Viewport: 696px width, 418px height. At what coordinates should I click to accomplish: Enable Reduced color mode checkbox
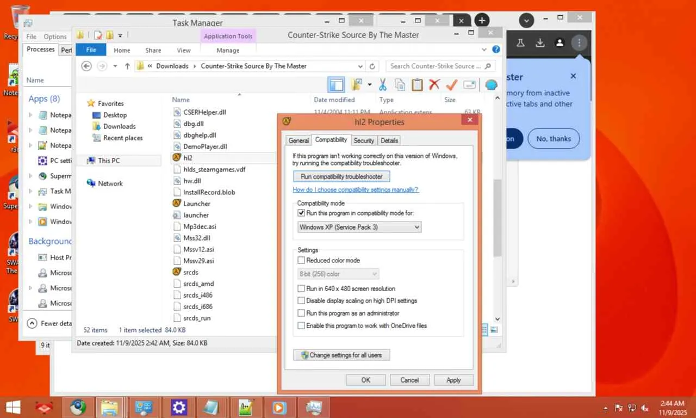[301, 261]
